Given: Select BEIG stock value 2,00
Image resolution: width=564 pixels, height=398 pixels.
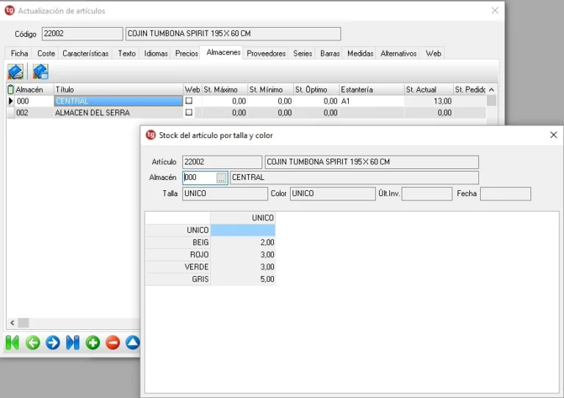Looking at the screenshot, I should (x=243, y=242).
